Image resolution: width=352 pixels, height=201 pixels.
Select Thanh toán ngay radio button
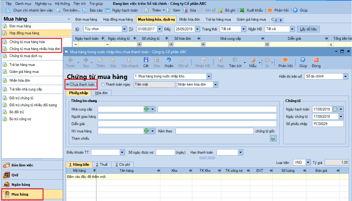(x=103, y=84)
